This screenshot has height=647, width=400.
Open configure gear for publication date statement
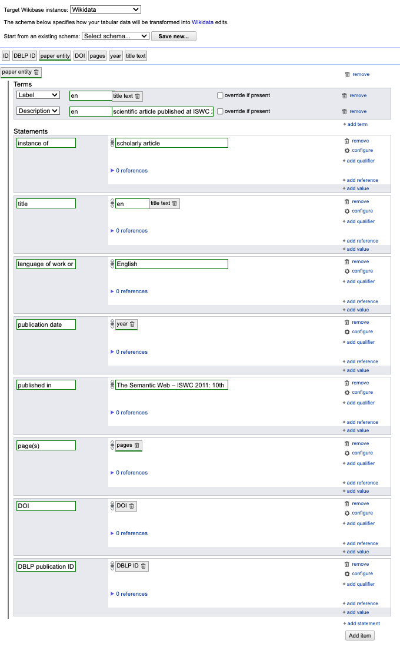click(x=347, y=332)
